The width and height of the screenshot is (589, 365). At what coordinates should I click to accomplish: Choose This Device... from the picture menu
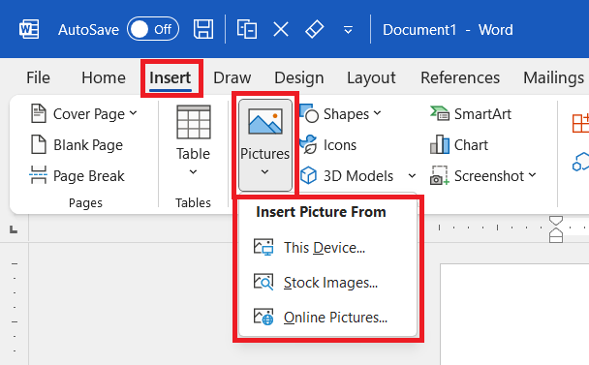coord(327,248)
